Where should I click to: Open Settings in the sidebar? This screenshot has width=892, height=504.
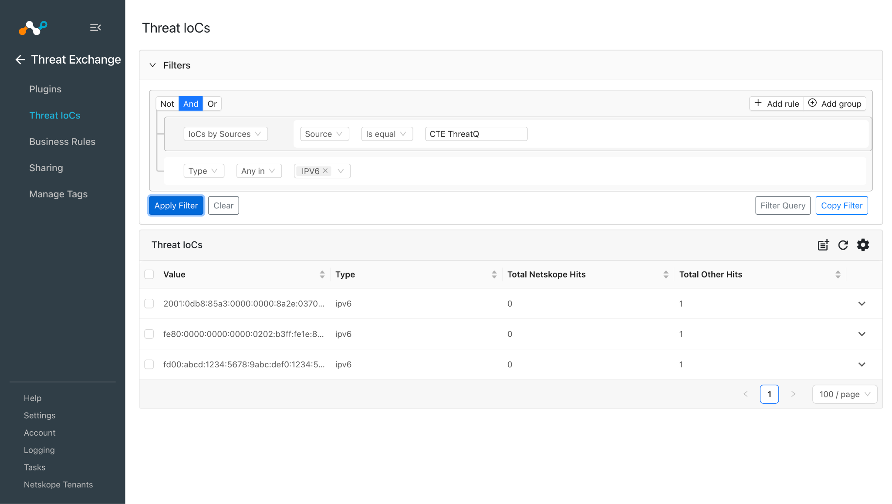click(x=40, y=416)
